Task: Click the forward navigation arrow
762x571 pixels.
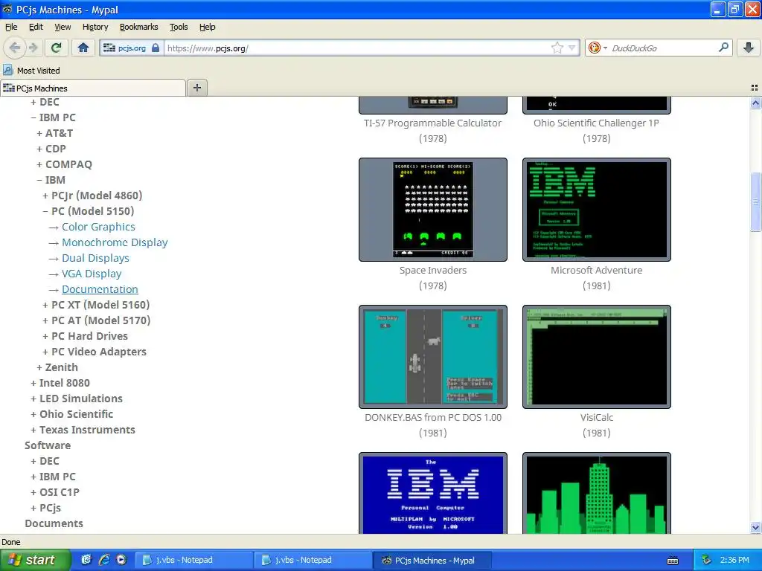Action: pos(33,48)
